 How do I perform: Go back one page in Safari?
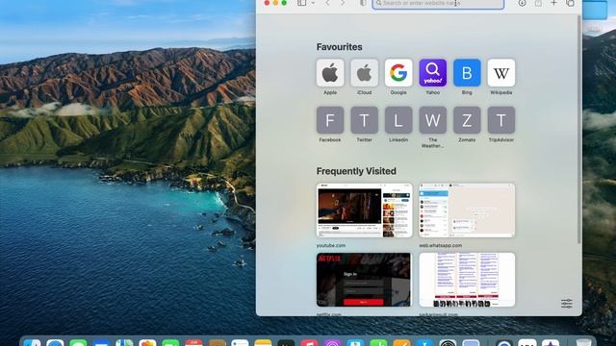(x=327, y=3)
